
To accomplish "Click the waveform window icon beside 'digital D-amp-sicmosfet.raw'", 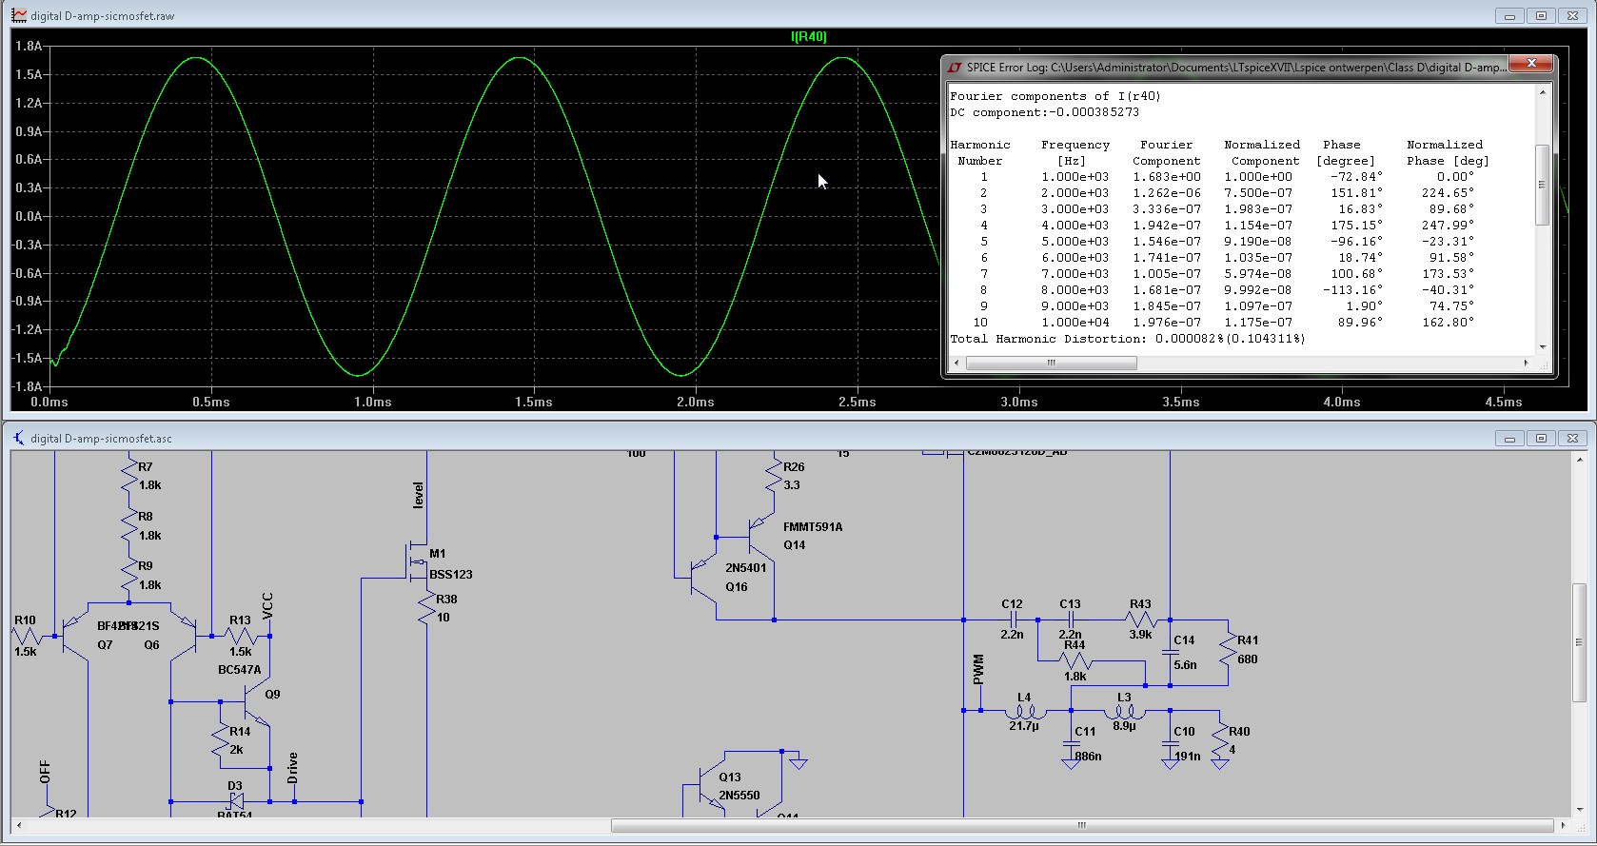I will coord(19,15).
